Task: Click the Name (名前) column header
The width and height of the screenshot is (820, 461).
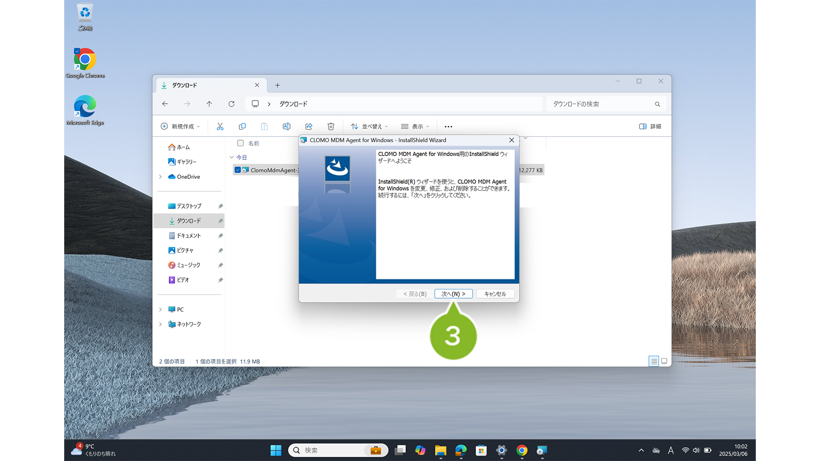Action: 254,143
